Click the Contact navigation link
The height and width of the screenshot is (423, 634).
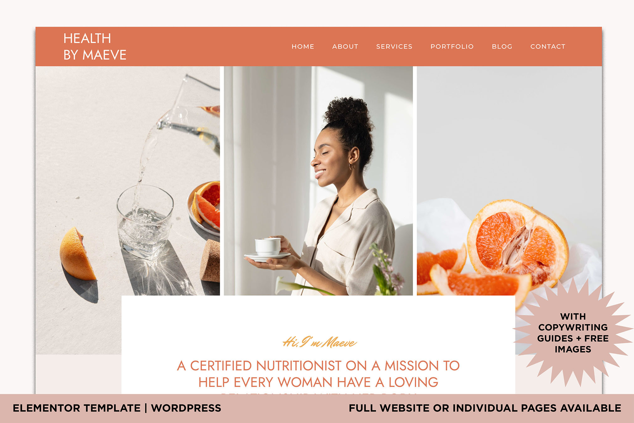pos(548,46)
